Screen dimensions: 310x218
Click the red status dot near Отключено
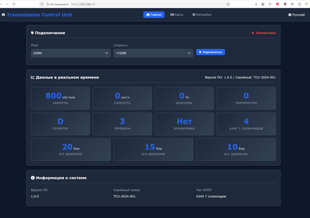click(253, 33)
